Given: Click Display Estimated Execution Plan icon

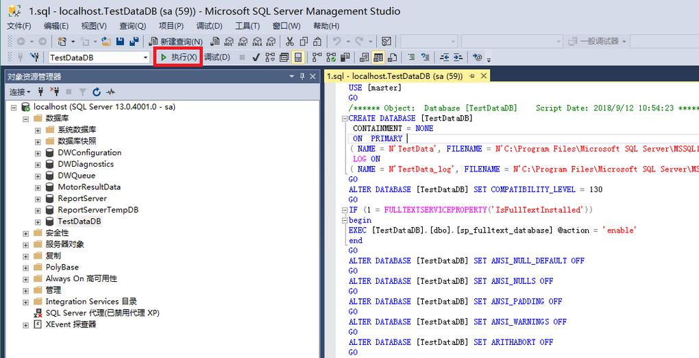Looking at the screenshot, I should point(270,57).
